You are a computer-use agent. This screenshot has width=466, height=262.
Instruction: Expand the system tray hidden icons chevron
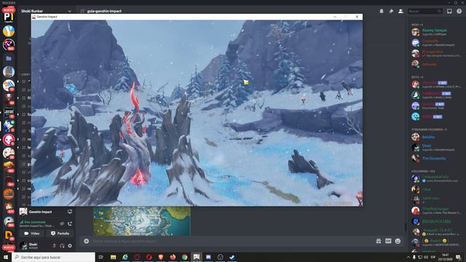[x=408, y=257]
